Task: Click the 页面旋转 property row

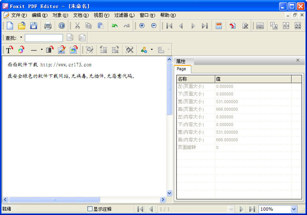Action: (x=234, y=147)
